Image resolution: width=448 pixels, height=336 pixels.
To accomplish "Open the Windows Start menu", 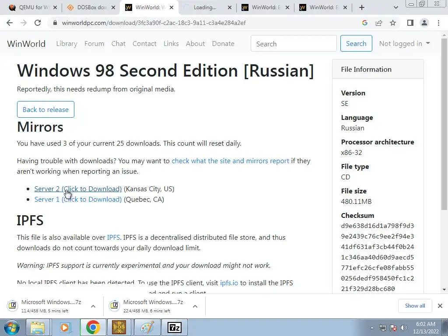I will 11,327.
